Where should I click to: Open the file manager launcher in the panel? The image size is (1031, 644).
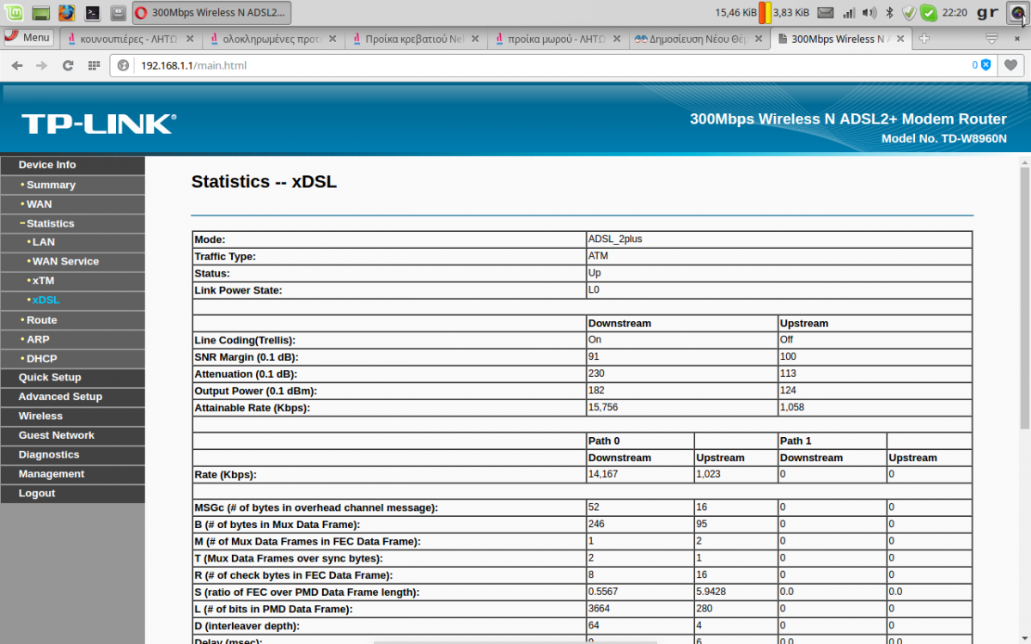[119, 13]
